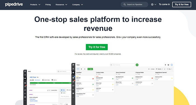Open the Umbrella Deal card
The image size is (196, 105).
point(144,83)
